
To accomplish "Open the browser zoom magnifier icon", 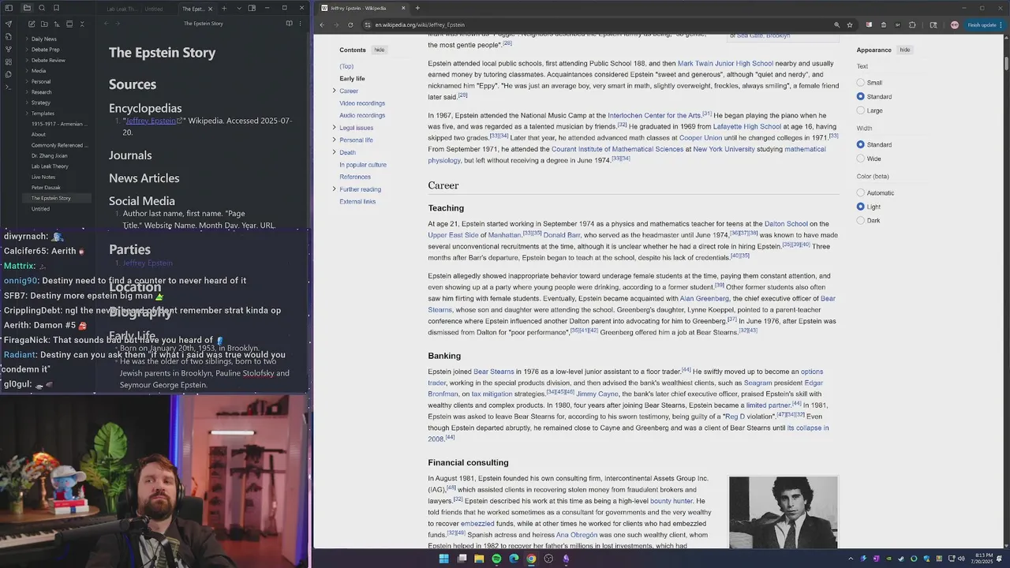I will (x=836, y=24).
